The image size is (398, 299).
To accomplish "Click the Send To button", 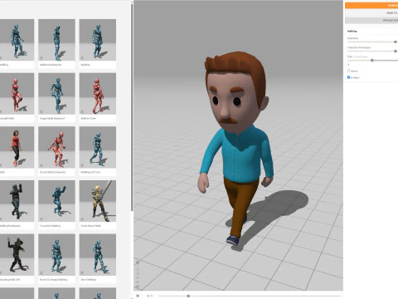I will click(371, 12).
